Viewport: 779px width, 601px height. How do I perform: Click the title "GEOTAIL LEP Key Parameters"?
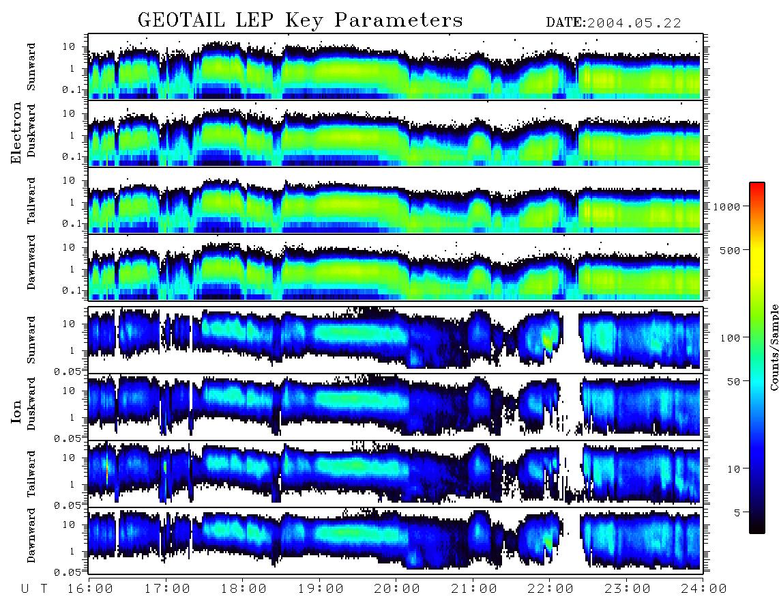pos(300,20)
